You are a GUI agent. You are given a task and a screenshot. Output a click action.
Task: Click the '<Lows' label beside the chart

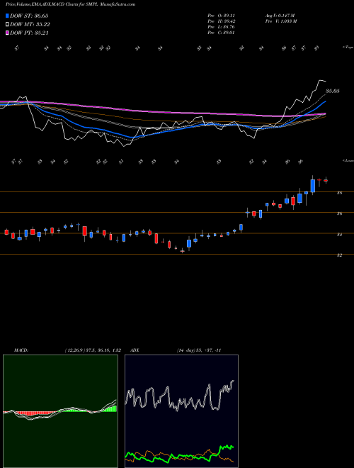click(x=348, y=160)
